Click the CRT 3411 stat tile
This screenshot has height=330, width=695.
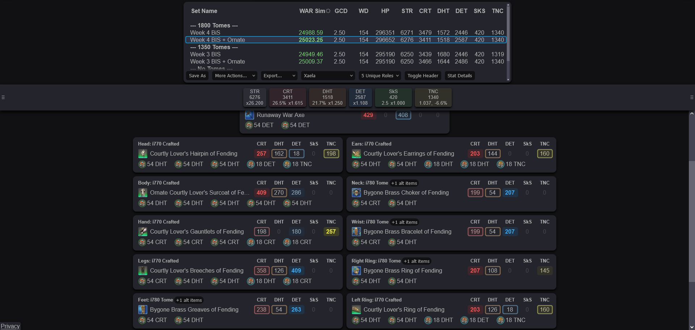288,97
